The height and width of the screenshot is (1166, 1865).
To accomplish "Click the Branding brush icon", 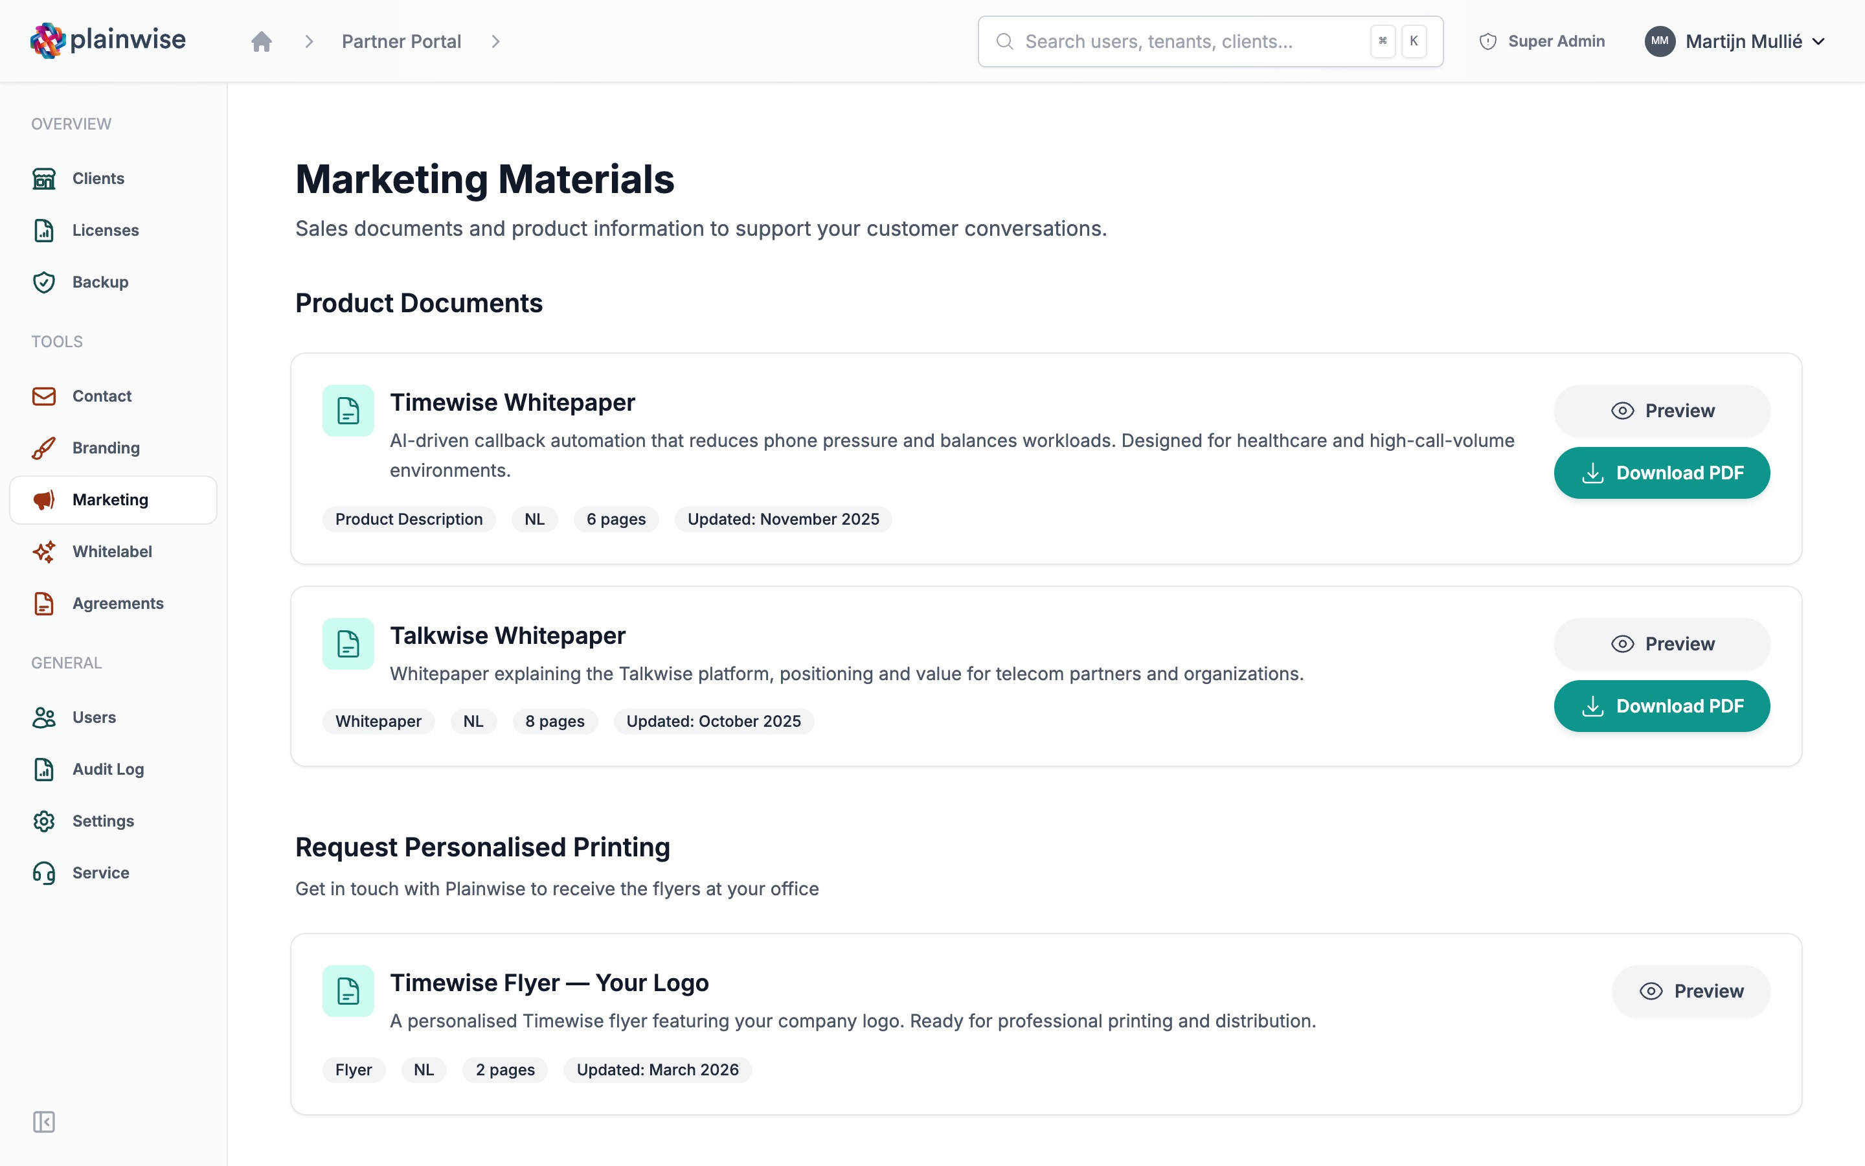I will 44,447.
